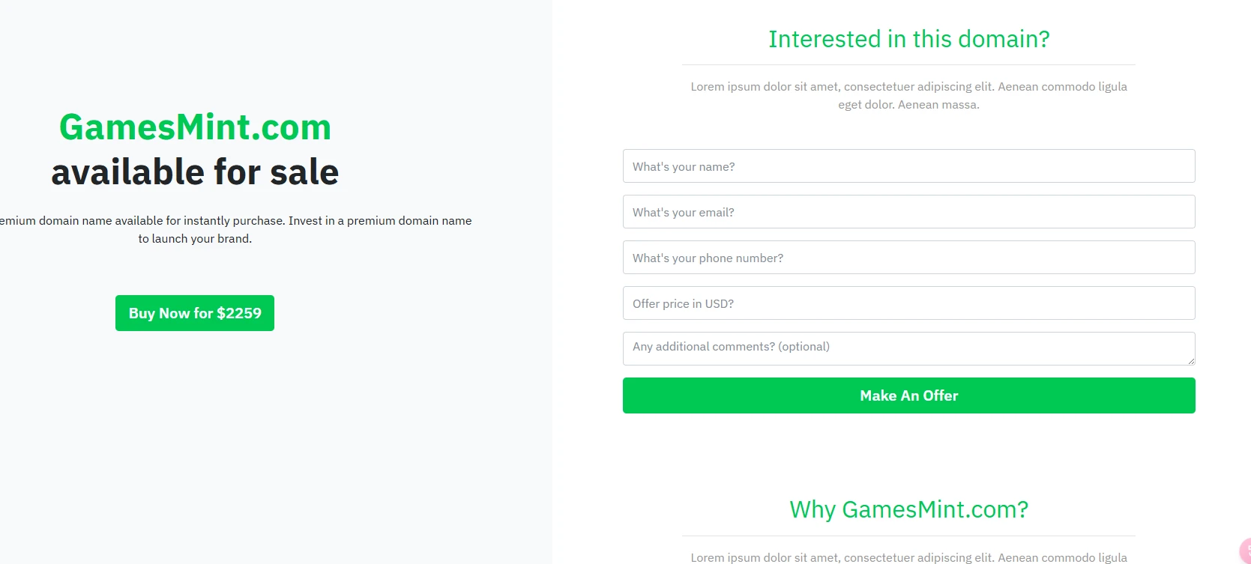
Task: Click the Lorem ipsum text below 'Why GamesMint.com?'
Action: (x=908, y=557)
